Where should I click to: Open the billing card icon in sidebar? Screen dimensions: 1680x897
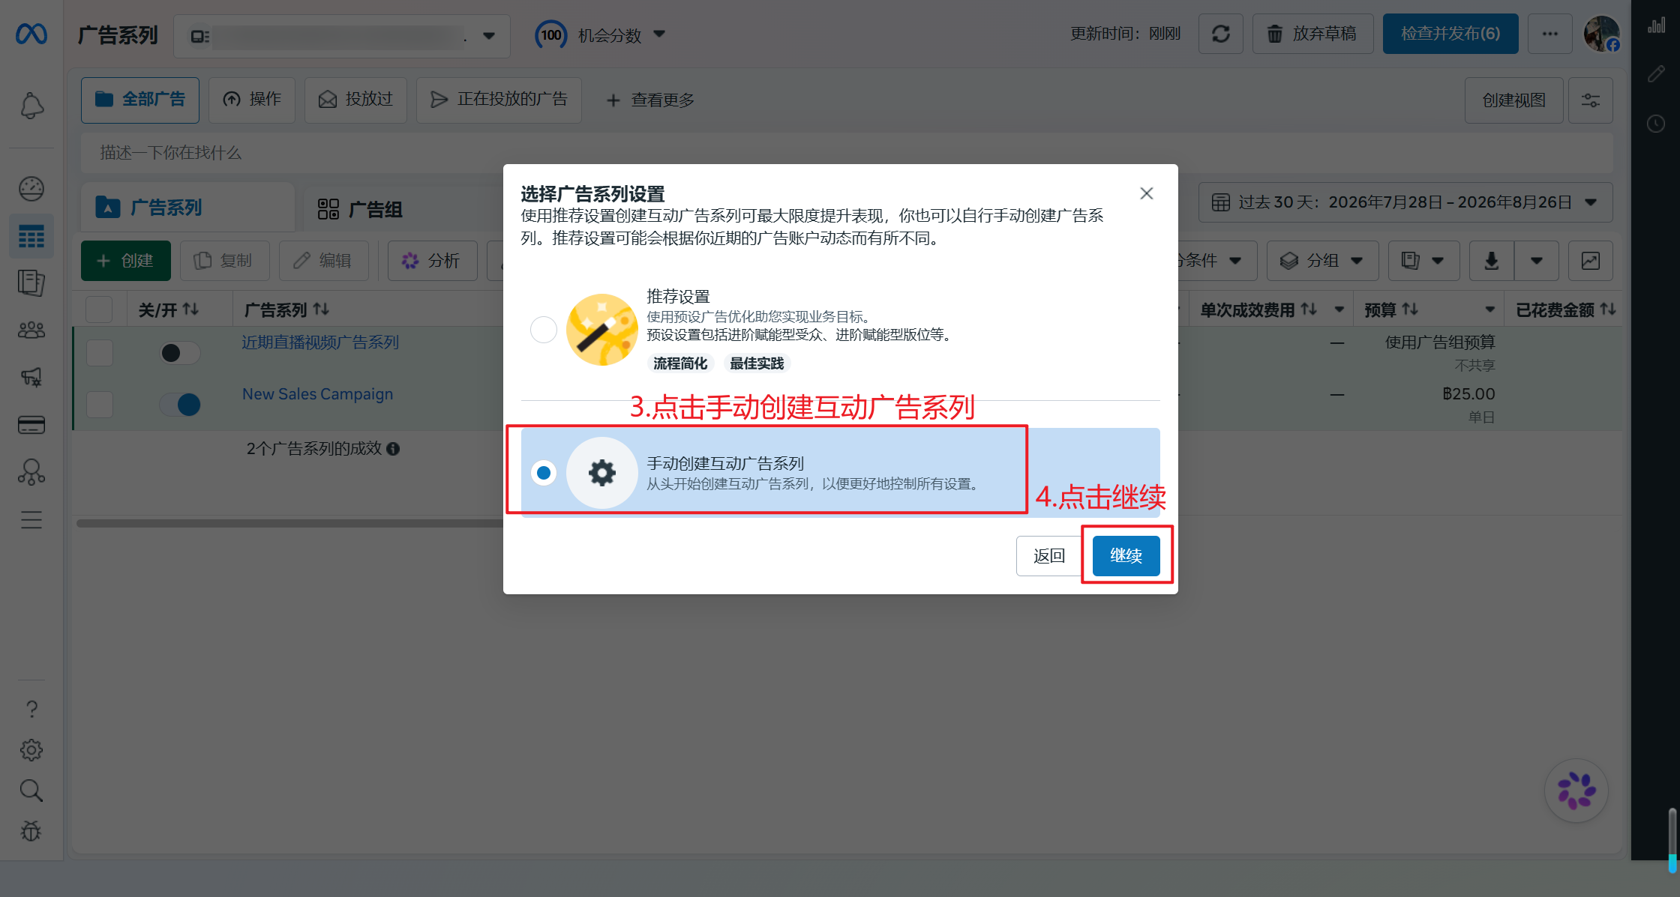31,425
